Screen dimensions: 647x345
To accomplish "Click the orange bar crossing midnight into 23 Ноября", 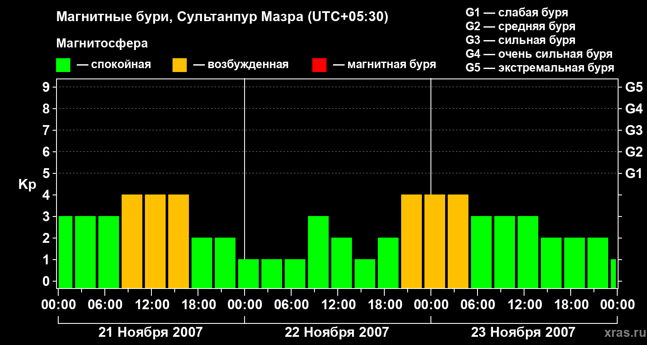I will click(x=435, y=241).
